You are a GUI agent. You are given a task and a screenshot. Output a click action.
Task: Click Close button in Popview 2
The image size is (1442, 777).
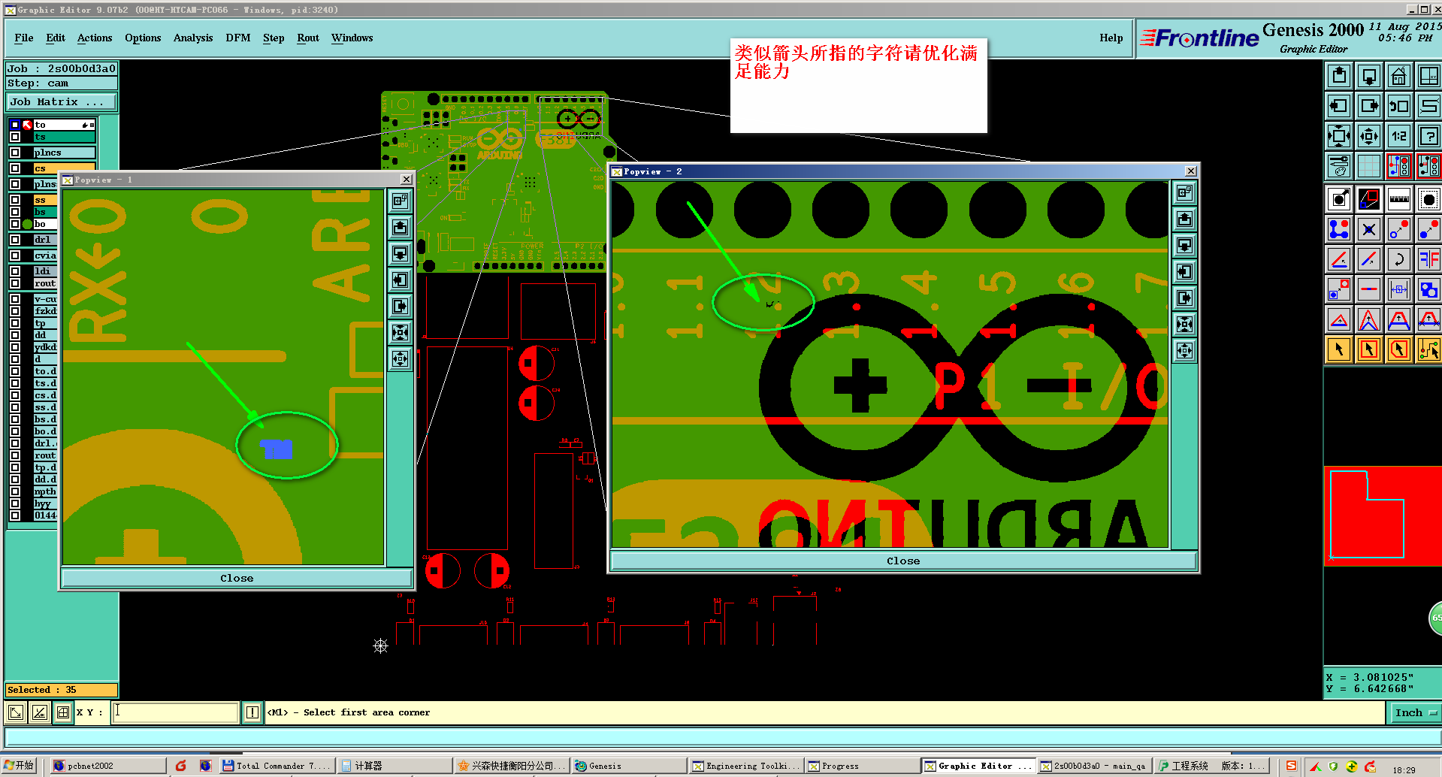click(x=903, y=561)
